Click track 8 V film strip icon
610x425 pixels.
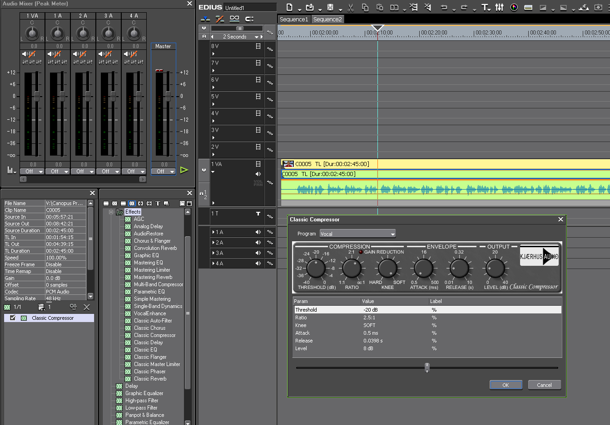click(x=258, y=46)
